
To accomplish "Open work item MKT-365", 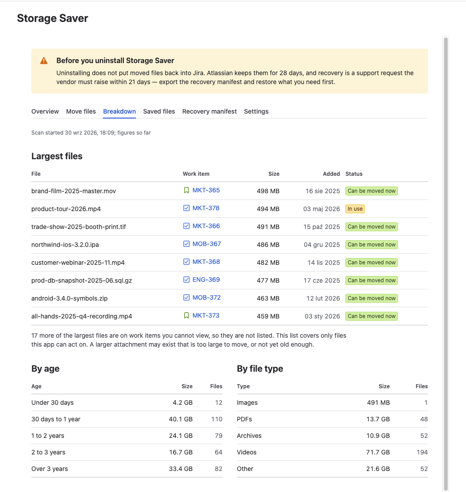I will (x=206, y=190).
